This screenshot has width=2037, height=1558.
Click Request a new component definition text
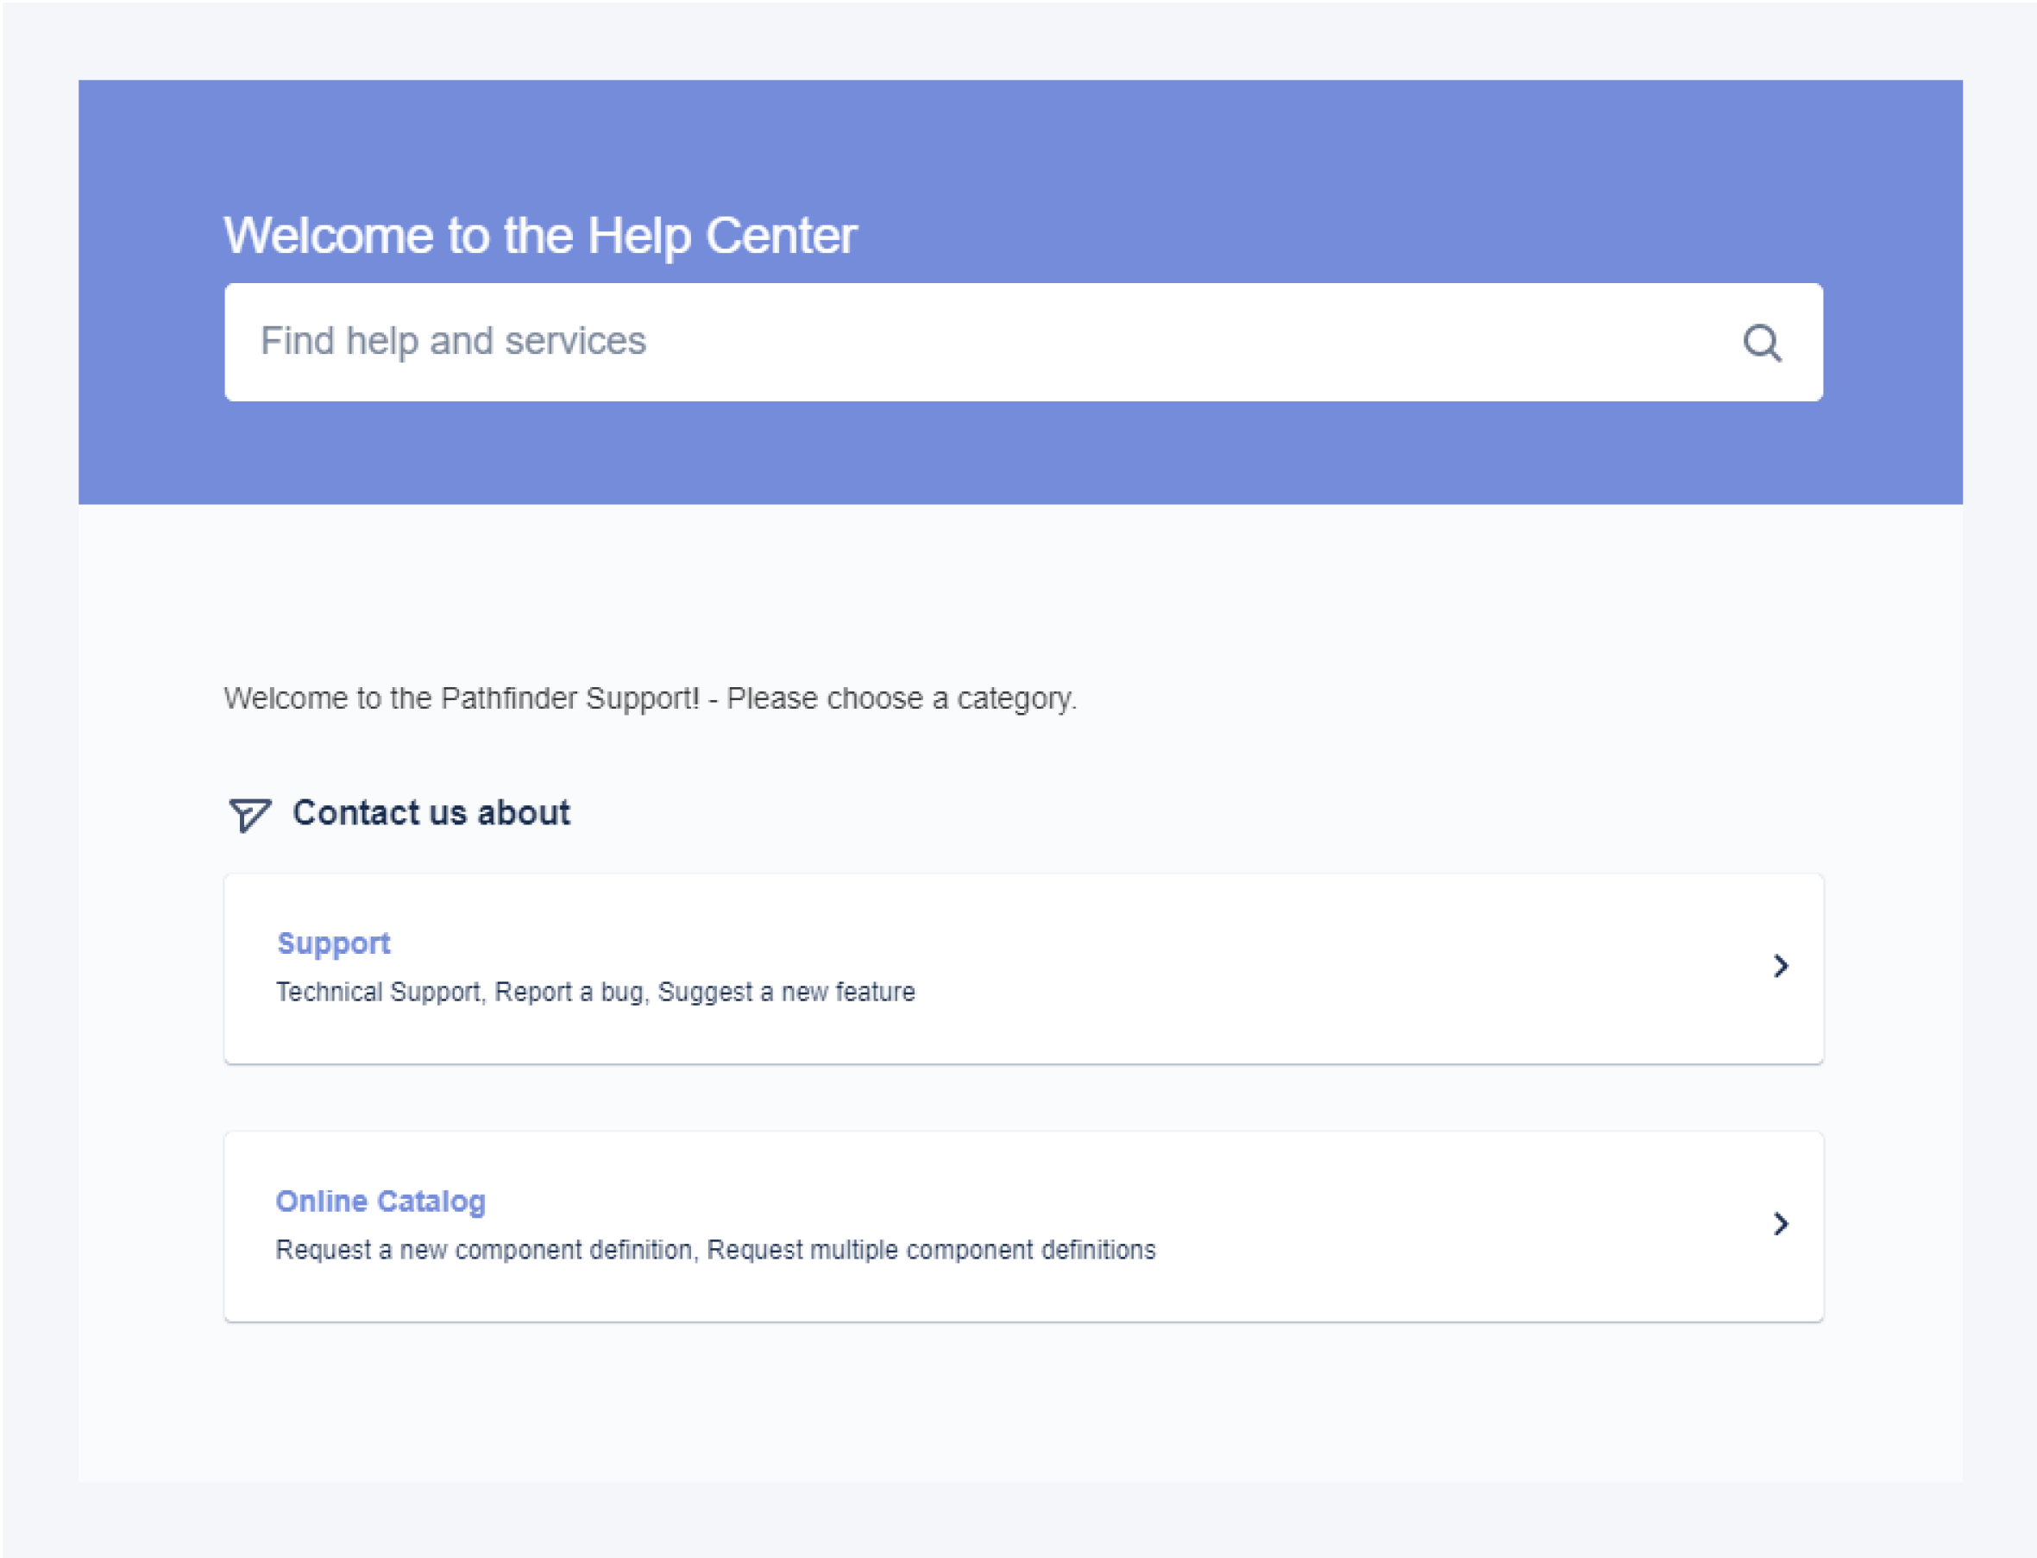coord(484,1250)
